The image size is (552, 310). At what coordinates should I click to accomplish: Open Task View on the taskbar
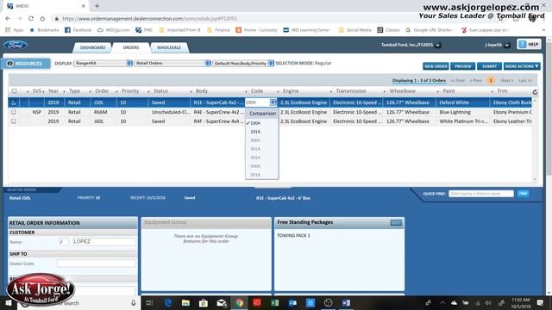coord(149,302)
